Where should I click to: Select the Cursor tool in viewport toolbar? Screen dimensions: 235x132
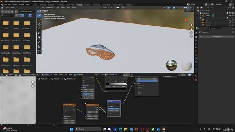click(x=39, y=20)
